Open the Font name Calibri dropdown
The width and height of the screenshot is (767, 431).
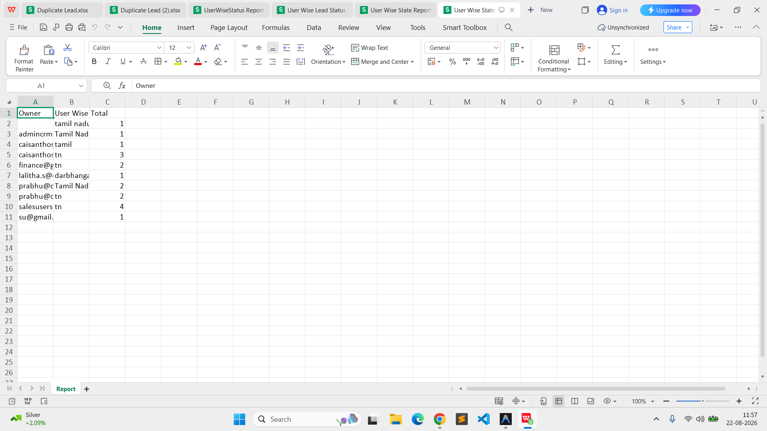click(x=159, y=48)
